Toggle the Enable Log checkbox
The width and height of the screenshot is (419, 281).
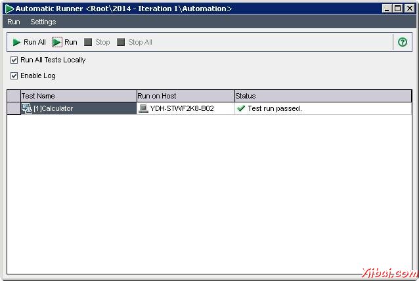coord(14,76)
